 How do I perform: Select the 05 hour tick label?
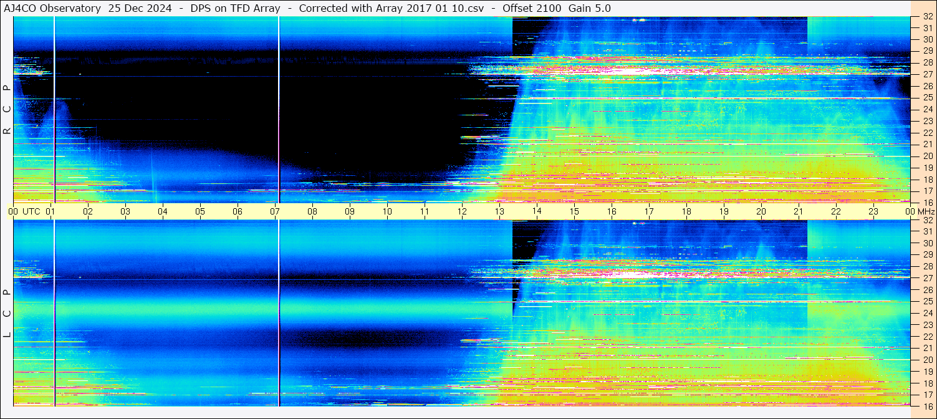200,211
